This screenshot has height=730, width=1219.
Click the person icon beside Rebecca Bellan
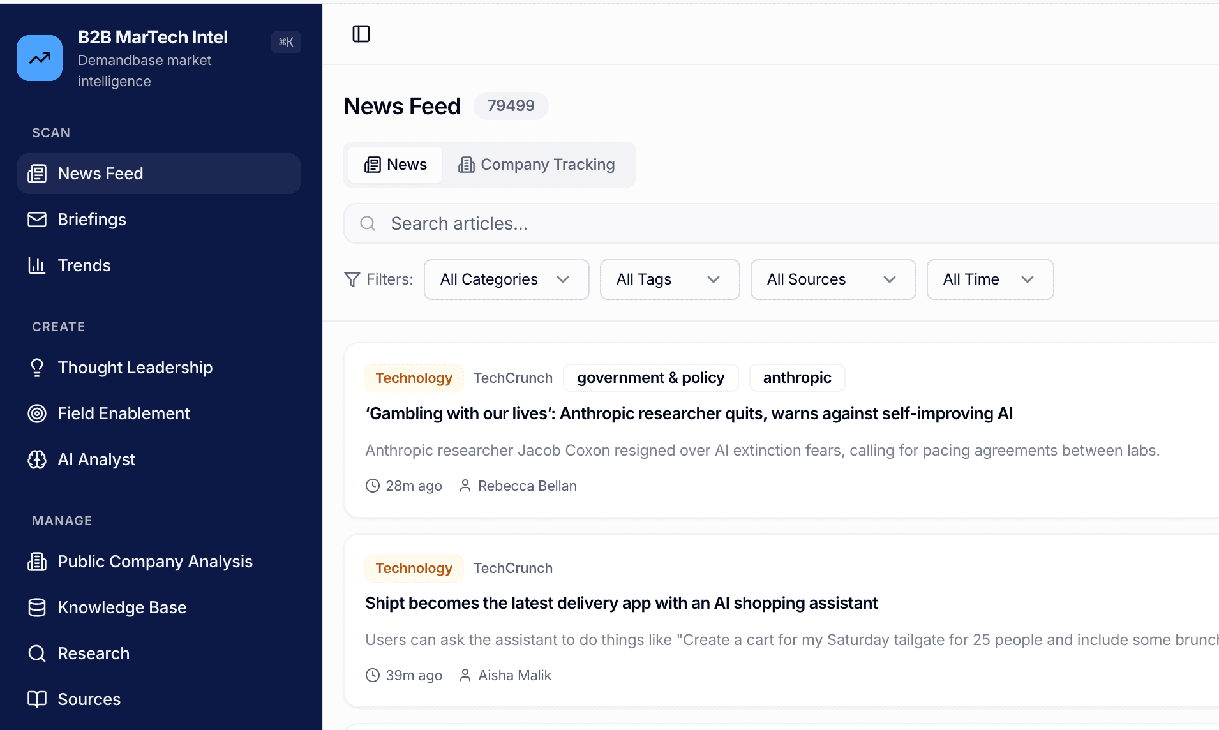point(465,486)
